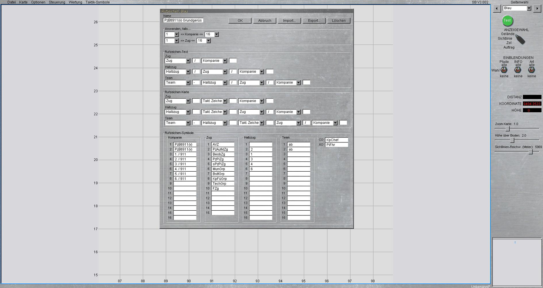Toggle the Pfade overlay knob

pyautogui.click(x=504, y=70)
